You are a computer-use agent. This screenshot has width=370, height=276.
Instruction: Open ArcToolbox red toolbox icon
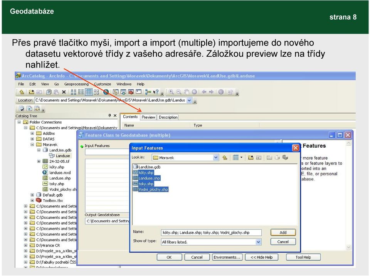[131, 92]
